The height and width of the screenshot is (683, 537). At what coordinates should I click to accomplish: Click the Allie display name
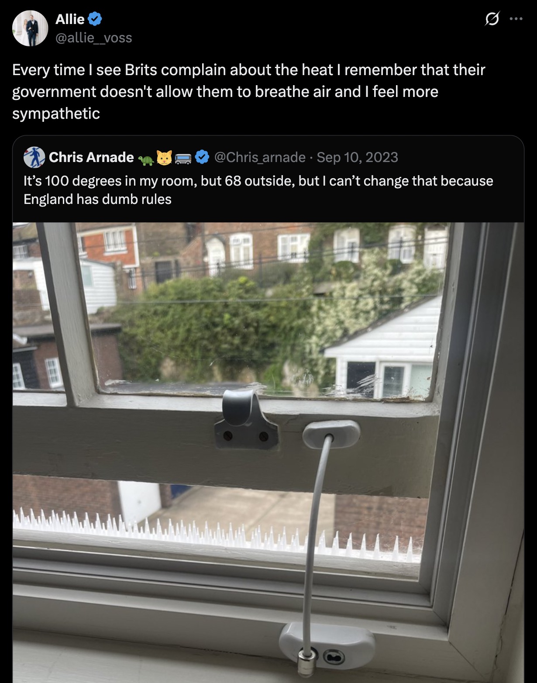(x=70, y=19)
